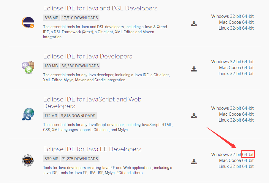Image resolution: width=269 pixels, height=183 pixels.
Task: Click the 172 MB size badge
Action: (51, 116)
